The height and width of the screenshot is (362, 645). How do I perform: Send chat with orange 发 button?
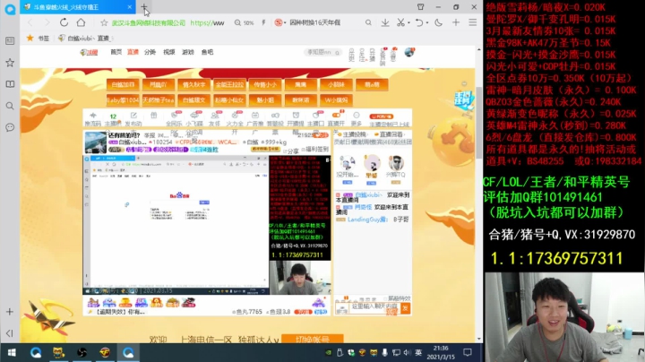point(405,307)
